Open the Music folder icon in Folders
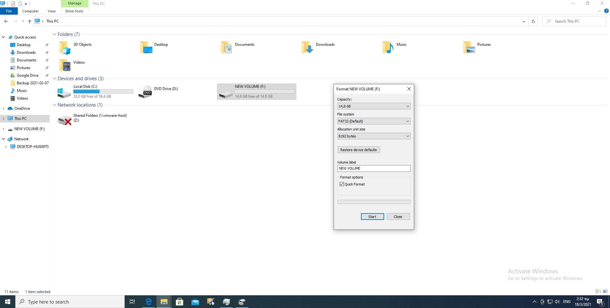The height and width of the screenshot is (308, 610). [x=388, y=48]
